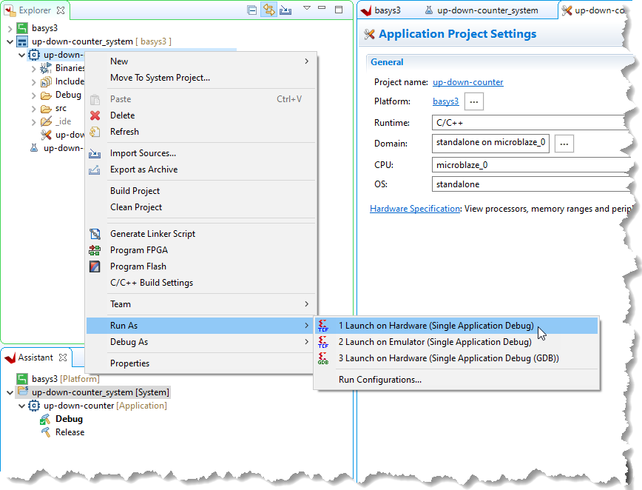
Task: Click Program FPGA icon
Action: point(95,250)
